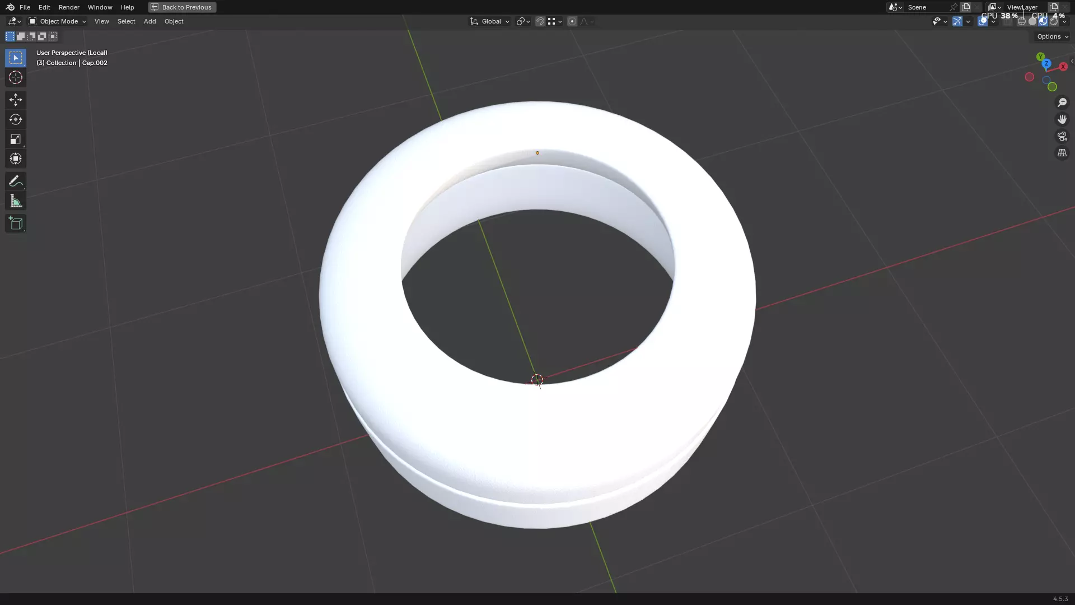Open the Render menu
Screen dimensions: 1075x605
[x=69, y=7]
